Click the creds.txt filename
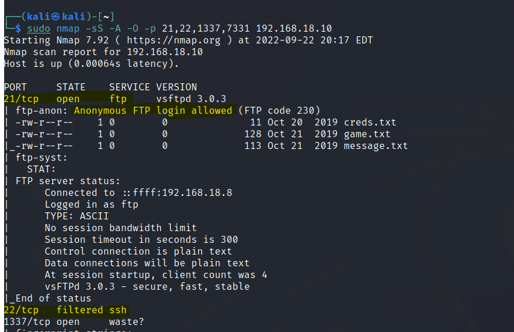 [x=370, y=123]
